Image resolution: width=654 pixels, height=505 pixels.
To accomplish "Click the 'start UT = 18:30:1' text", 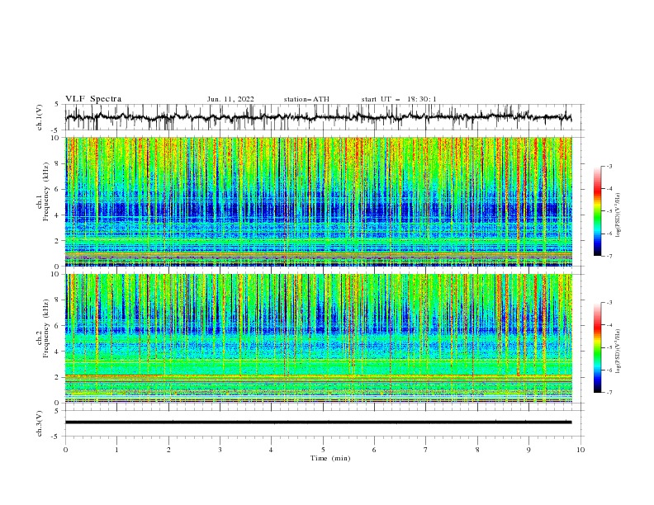I will 399,99.
